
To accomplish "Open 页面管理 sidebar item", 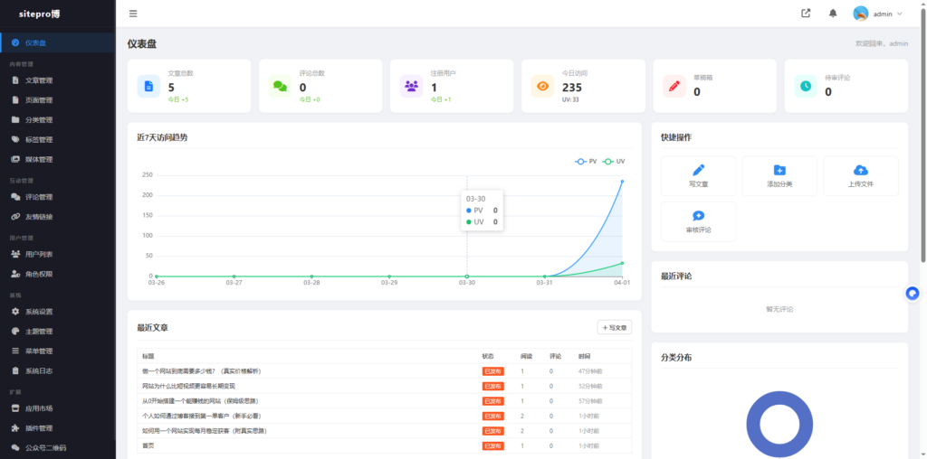I will (x=57, y=100).
